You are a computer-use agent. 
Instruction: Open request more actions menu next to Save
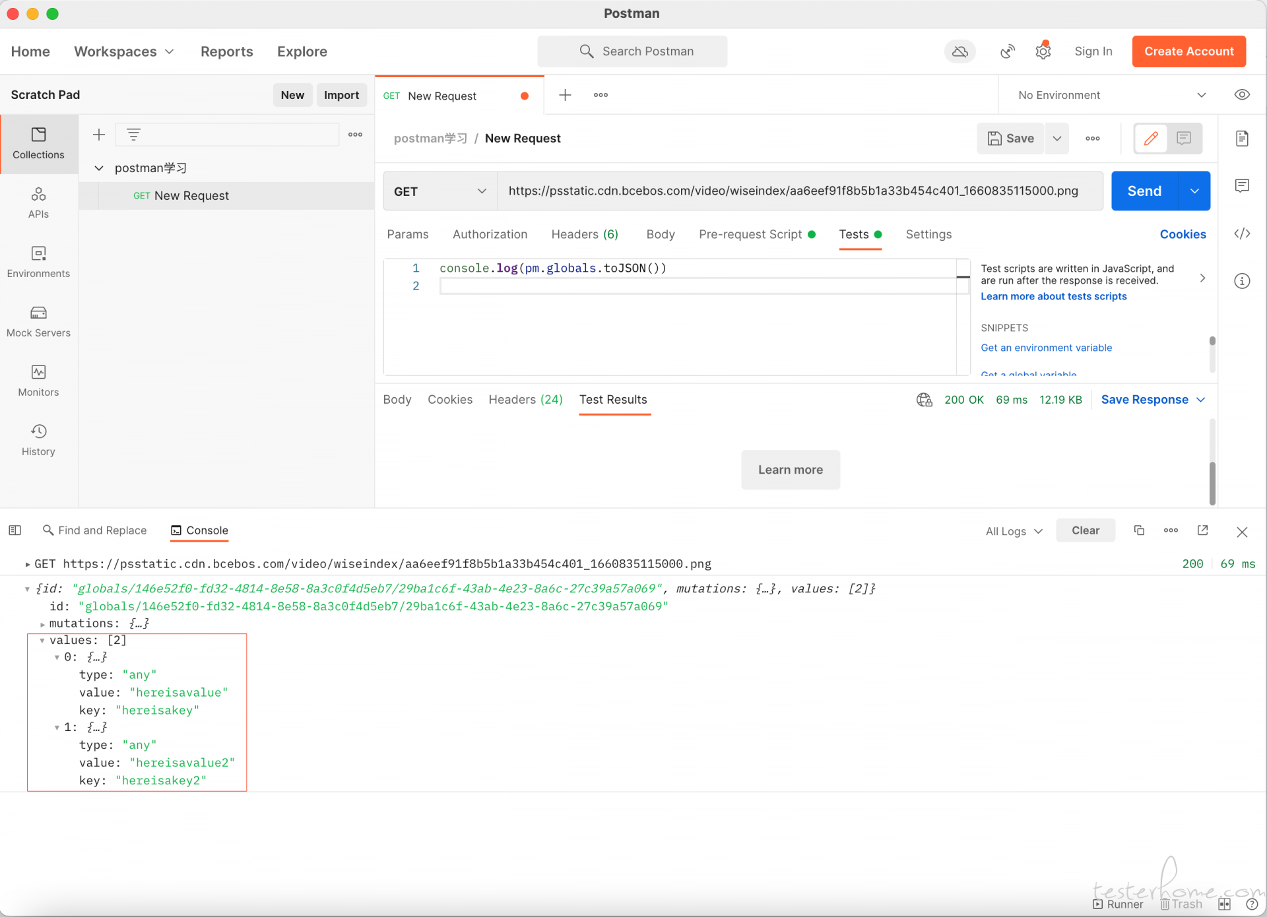[1093, 139]
